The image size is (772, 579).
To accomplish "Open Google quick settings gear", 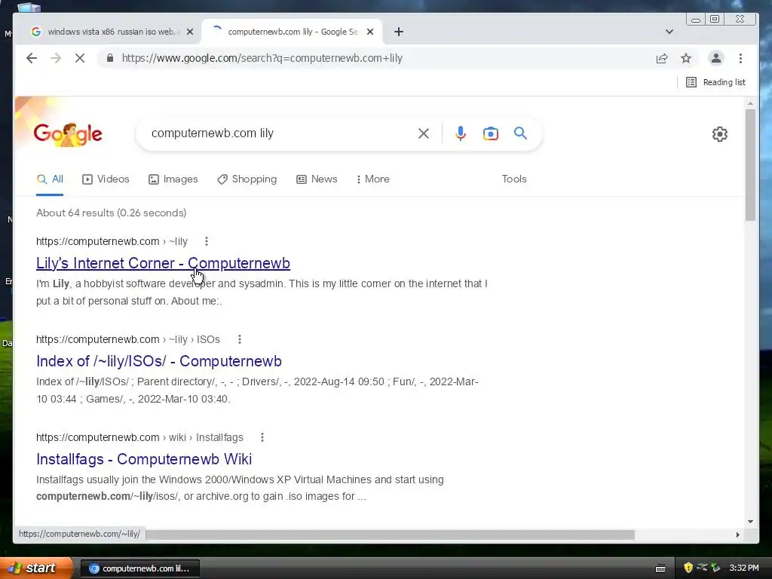I will coord(720,134).
